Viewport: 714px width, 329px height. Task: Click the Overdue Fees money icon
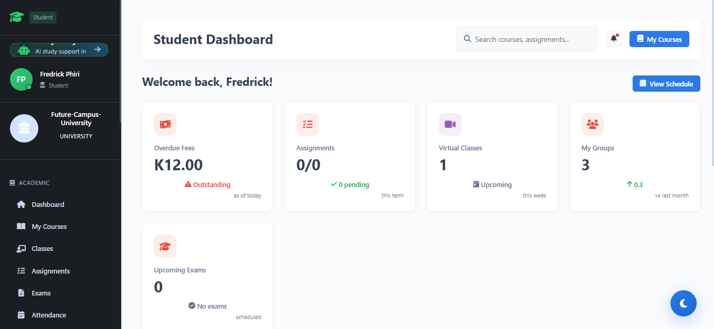(x=165, y=124)
